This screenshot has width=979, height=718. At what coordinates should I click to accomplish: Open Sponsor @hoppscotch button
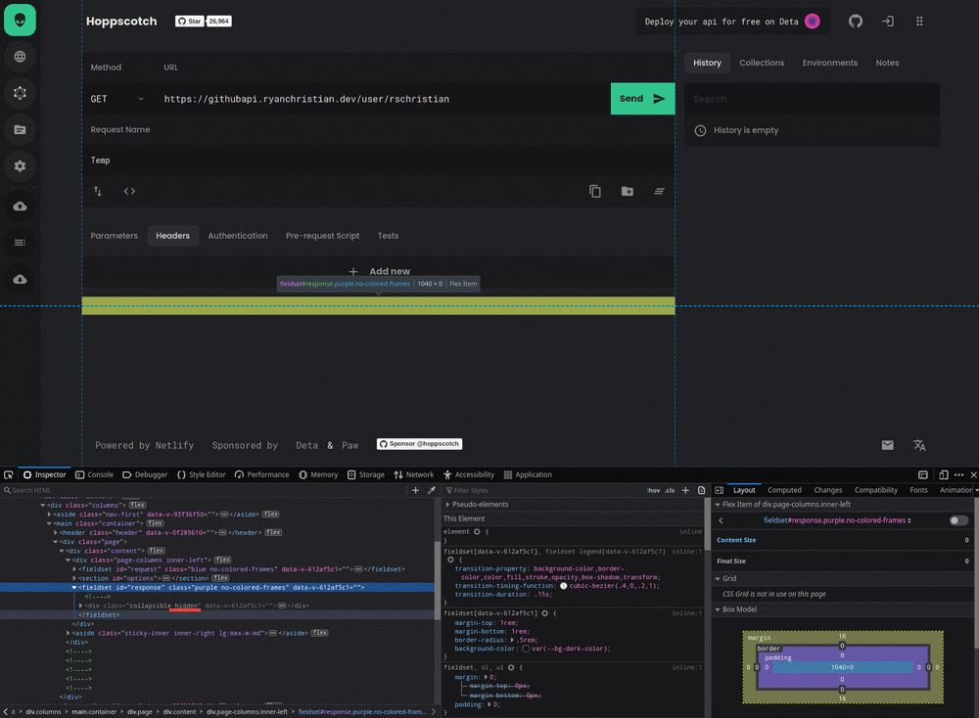tap(420, 443)
